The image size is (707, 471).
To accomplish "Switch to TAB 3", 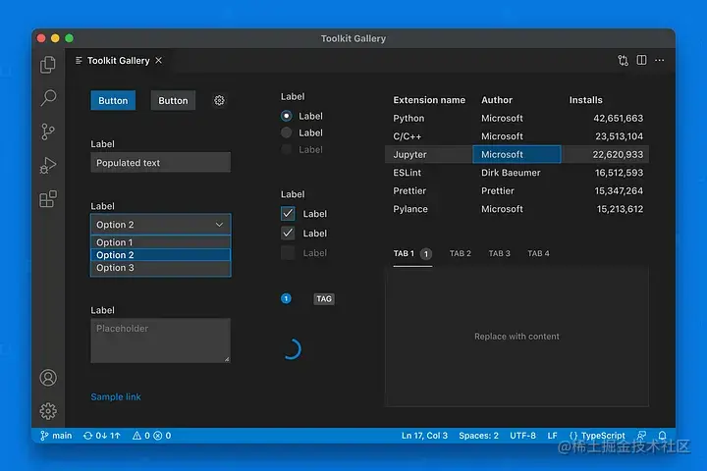I will [x=499, y=253].
